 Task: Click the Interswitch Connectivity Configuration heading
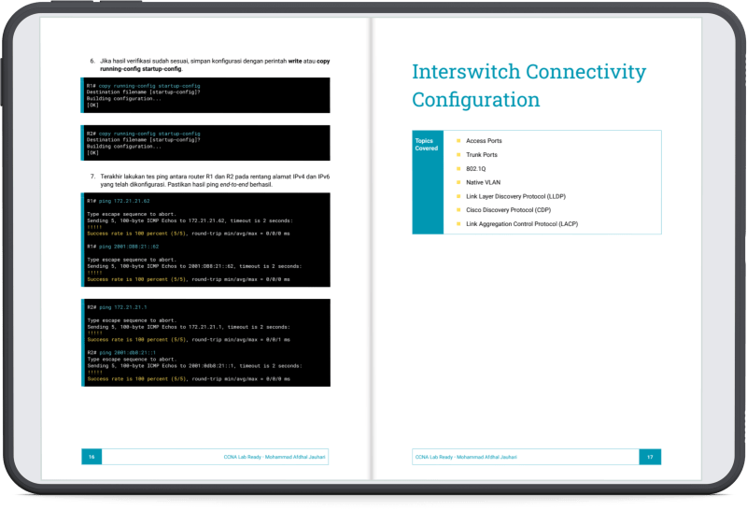[x=529, y=86]
